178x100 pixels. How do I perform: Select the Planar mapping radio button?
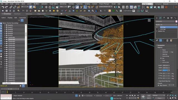pos(161,50)
